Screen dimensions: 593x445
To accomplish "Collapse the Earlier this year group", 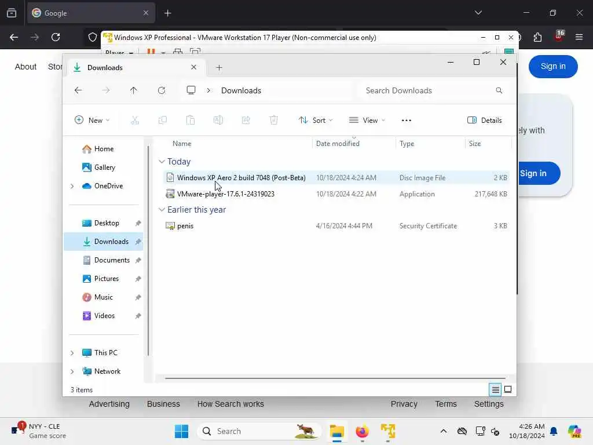I will tap(162, 210).
